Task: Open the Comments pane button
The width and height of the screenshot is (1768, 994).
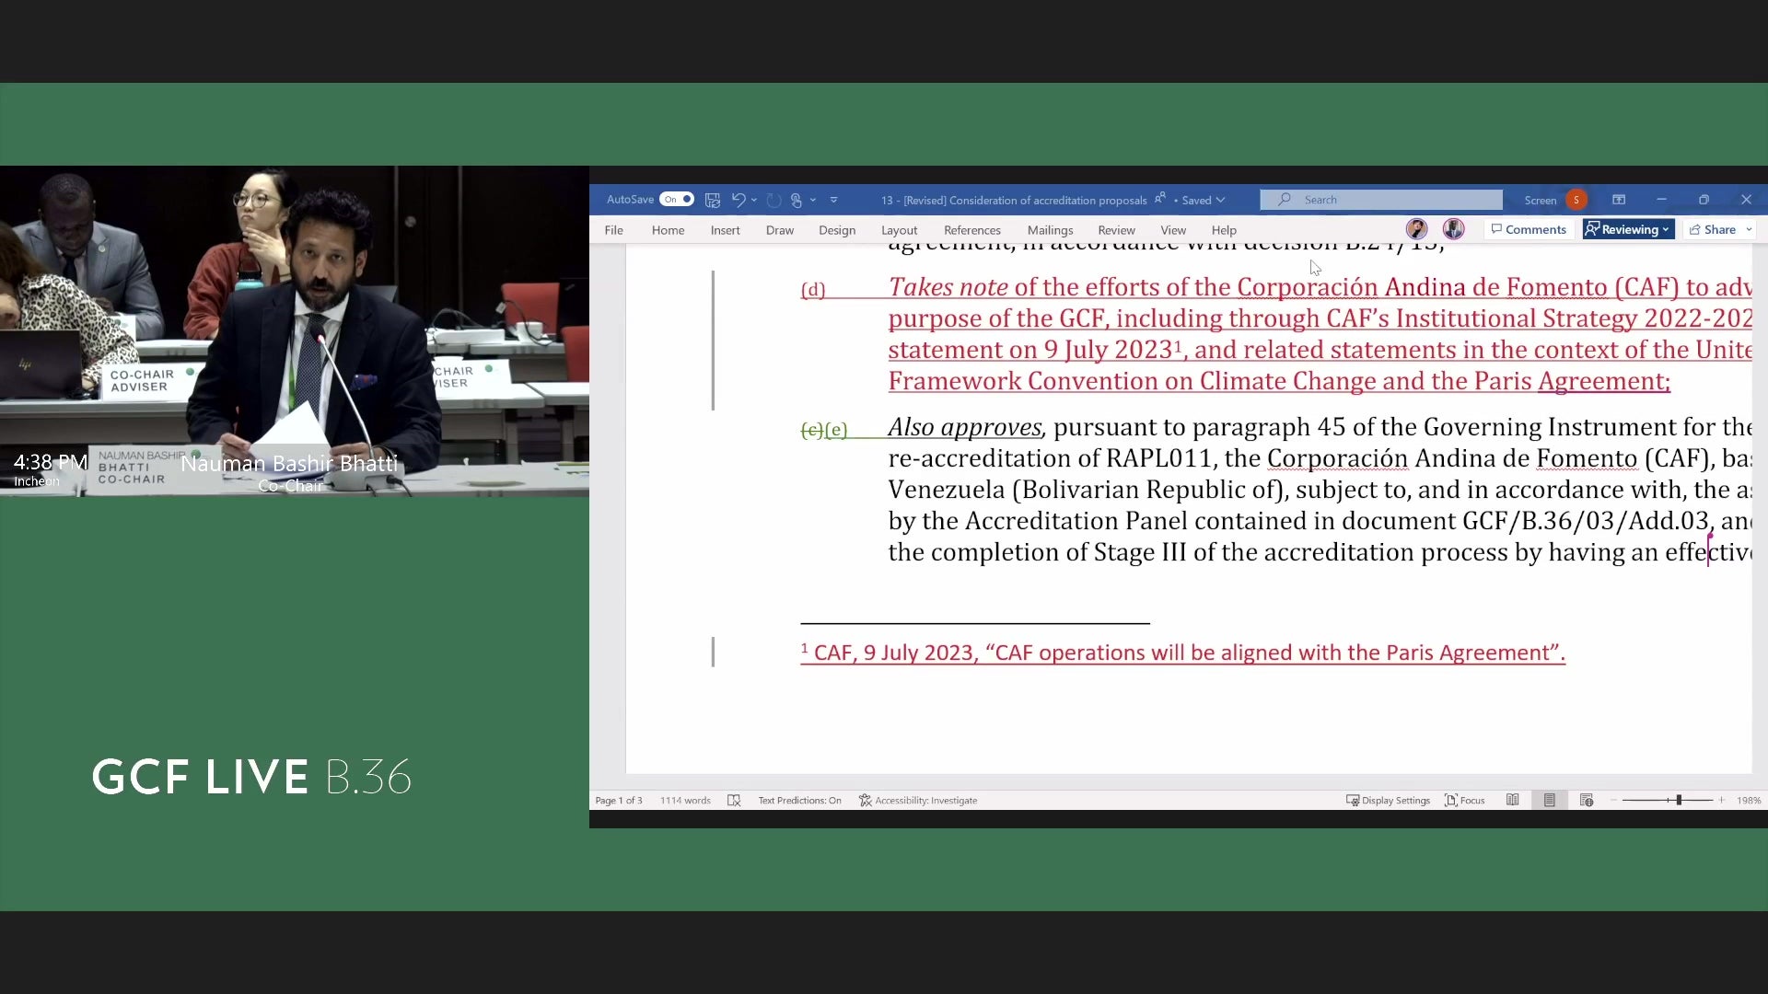Action: [x=1529, y=230]
